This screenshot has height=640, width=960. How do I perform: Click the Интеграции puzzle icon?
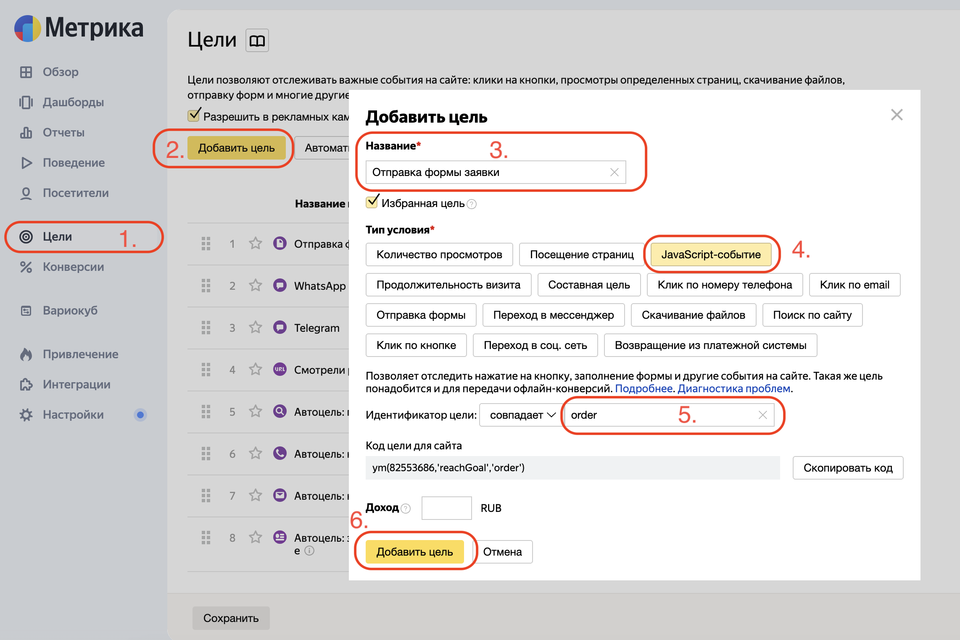[x=26, y=385]
